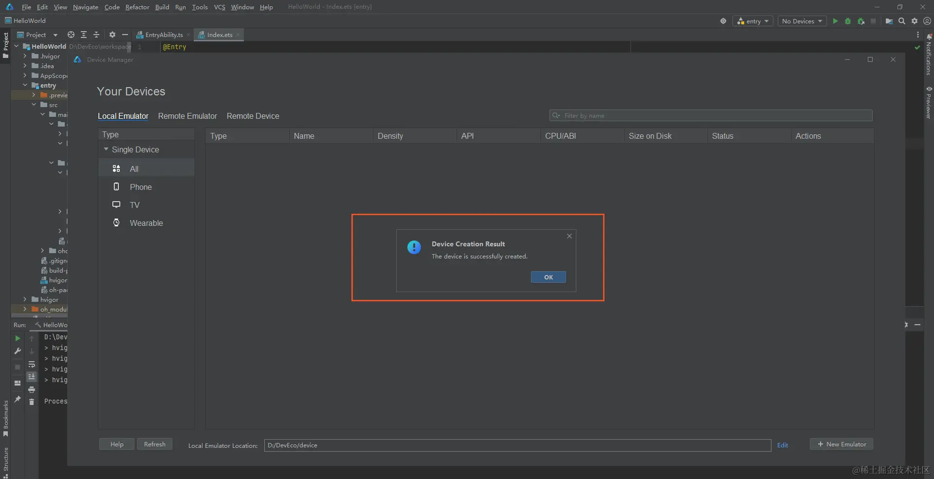The height and width of the screenshot is (479, 934).
Task: Click the Edit link for emulator location
Action: pos(783,445)
